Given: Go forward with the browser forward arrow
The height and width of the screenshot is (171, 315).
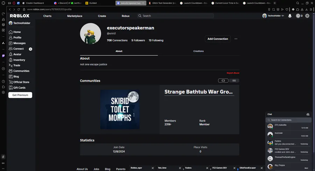Looking at the screenshot, I should [14, 9].
